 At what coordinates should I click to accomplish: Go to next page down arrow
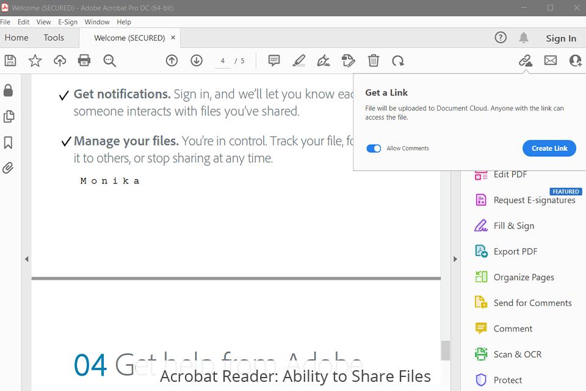click(x=197, y=60)
